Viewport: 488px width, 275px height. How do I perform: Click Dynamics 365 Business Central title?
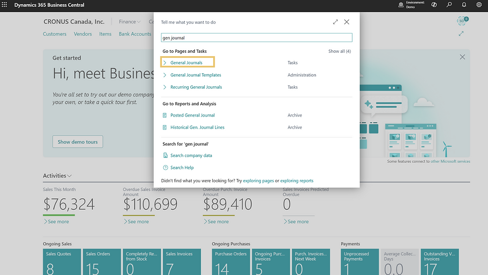(x=49, y=5)
